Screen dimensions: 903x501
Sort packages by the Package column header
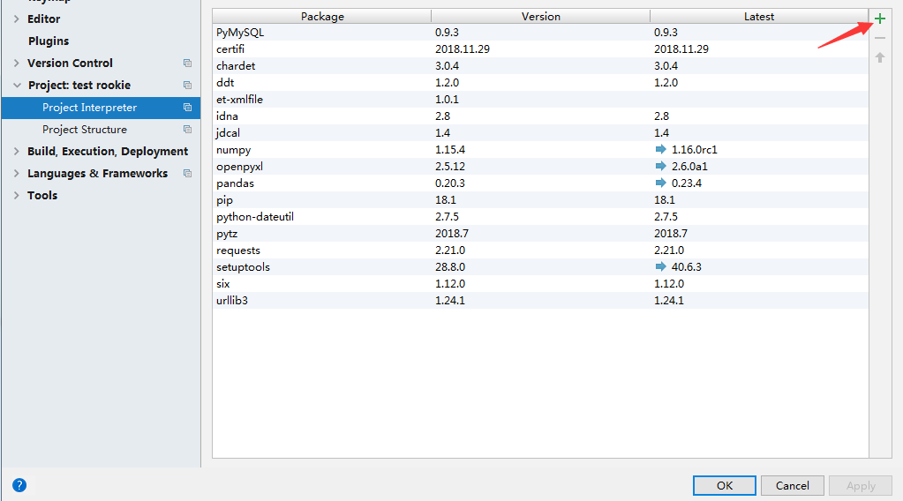click(x=322, y=17)
